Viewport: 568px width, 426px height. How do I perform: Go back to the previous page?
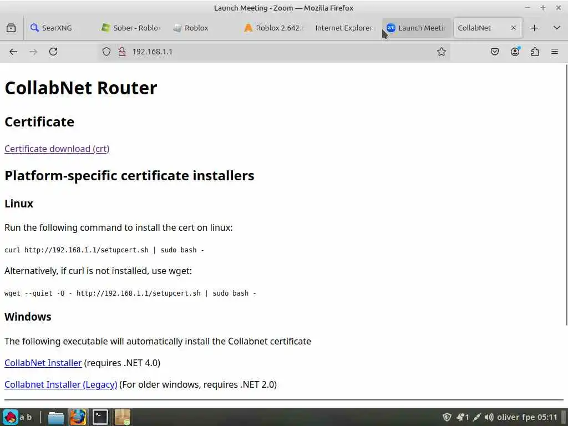[13, 52]
